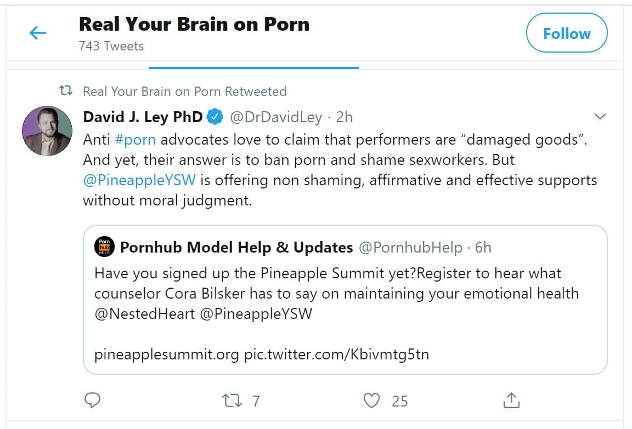The height and width of the screenshot is (429, 632).
Task: Click the reply speech bubble icon
Action: (92, 401)
